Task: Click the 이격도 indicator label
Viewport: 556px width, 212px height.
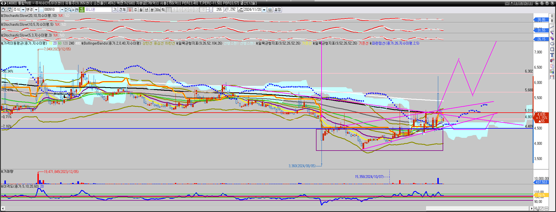Action: 21,186
